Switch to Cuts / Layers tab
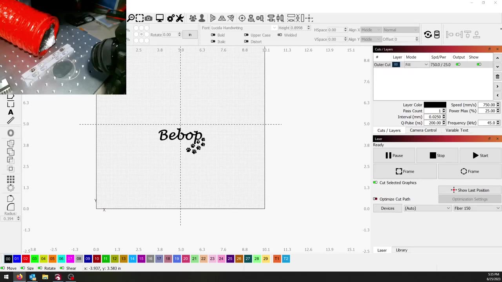Screen dimensions: 502x282 389,130
